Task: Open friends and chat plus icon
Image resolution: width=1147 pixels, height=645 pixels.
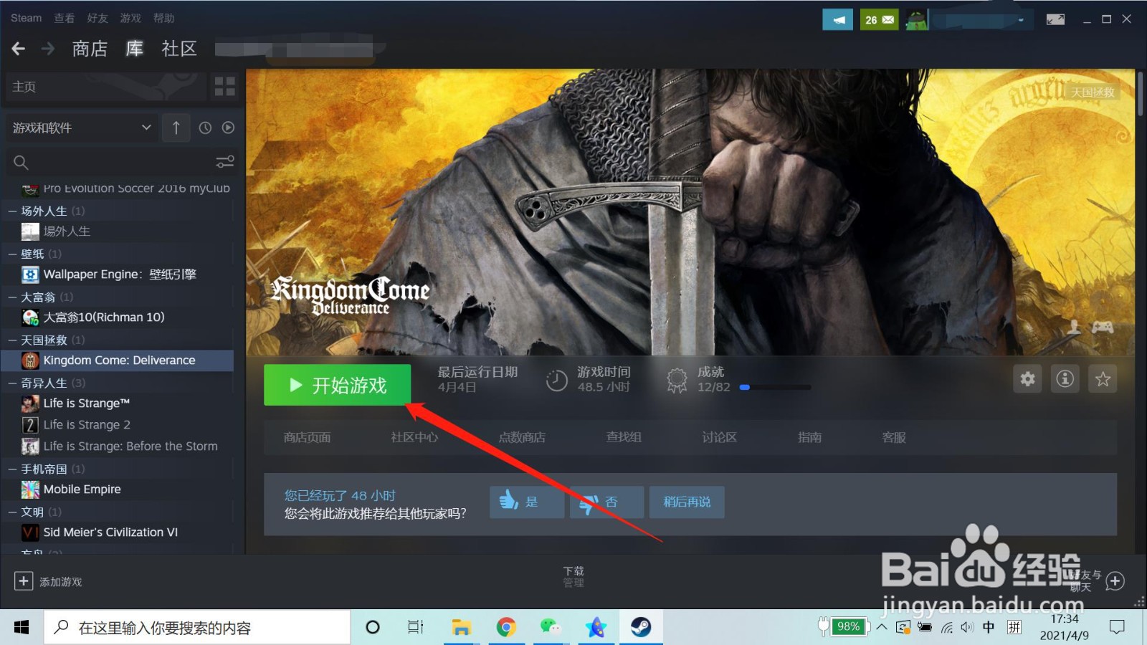Action: coord(1115,580)
